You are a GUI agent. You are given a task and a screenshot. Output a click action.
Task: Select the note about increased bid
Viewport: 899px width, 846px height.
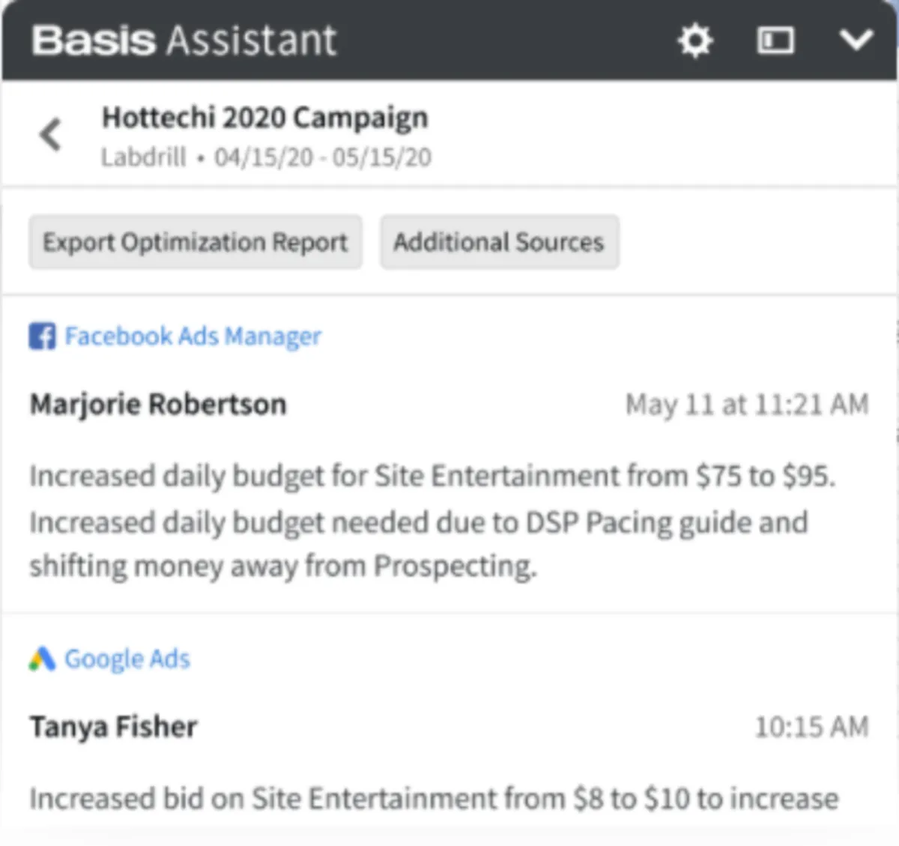tap(434, 799)
